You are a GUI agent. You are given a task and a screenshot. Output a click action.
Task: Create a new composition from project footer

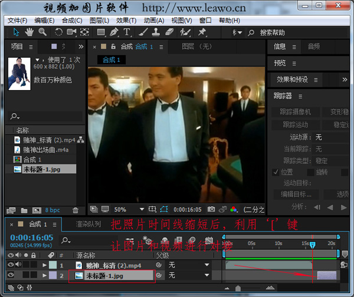pyautogui.click(x=37, y=210)
